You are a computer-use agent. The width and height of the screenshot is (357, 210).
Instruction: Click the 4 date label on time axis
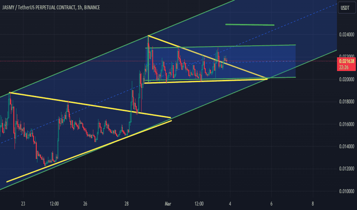pos(230,204)
